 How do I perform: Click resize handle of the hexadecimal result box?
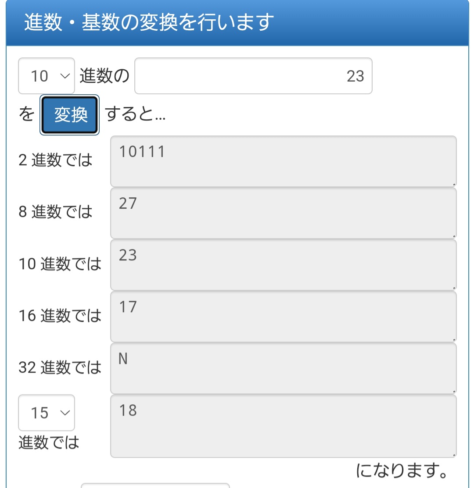click(454, 339)
